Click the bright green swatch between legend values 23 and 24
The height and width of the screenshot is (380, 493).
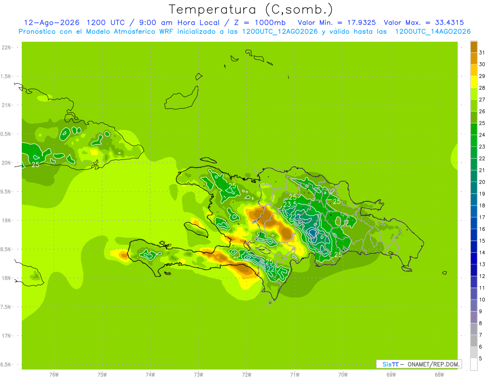(x=474, y=141)
